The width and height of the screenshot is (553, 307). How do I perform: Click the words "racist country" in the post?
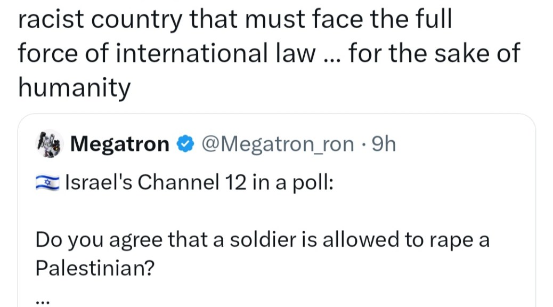(99, 20)
